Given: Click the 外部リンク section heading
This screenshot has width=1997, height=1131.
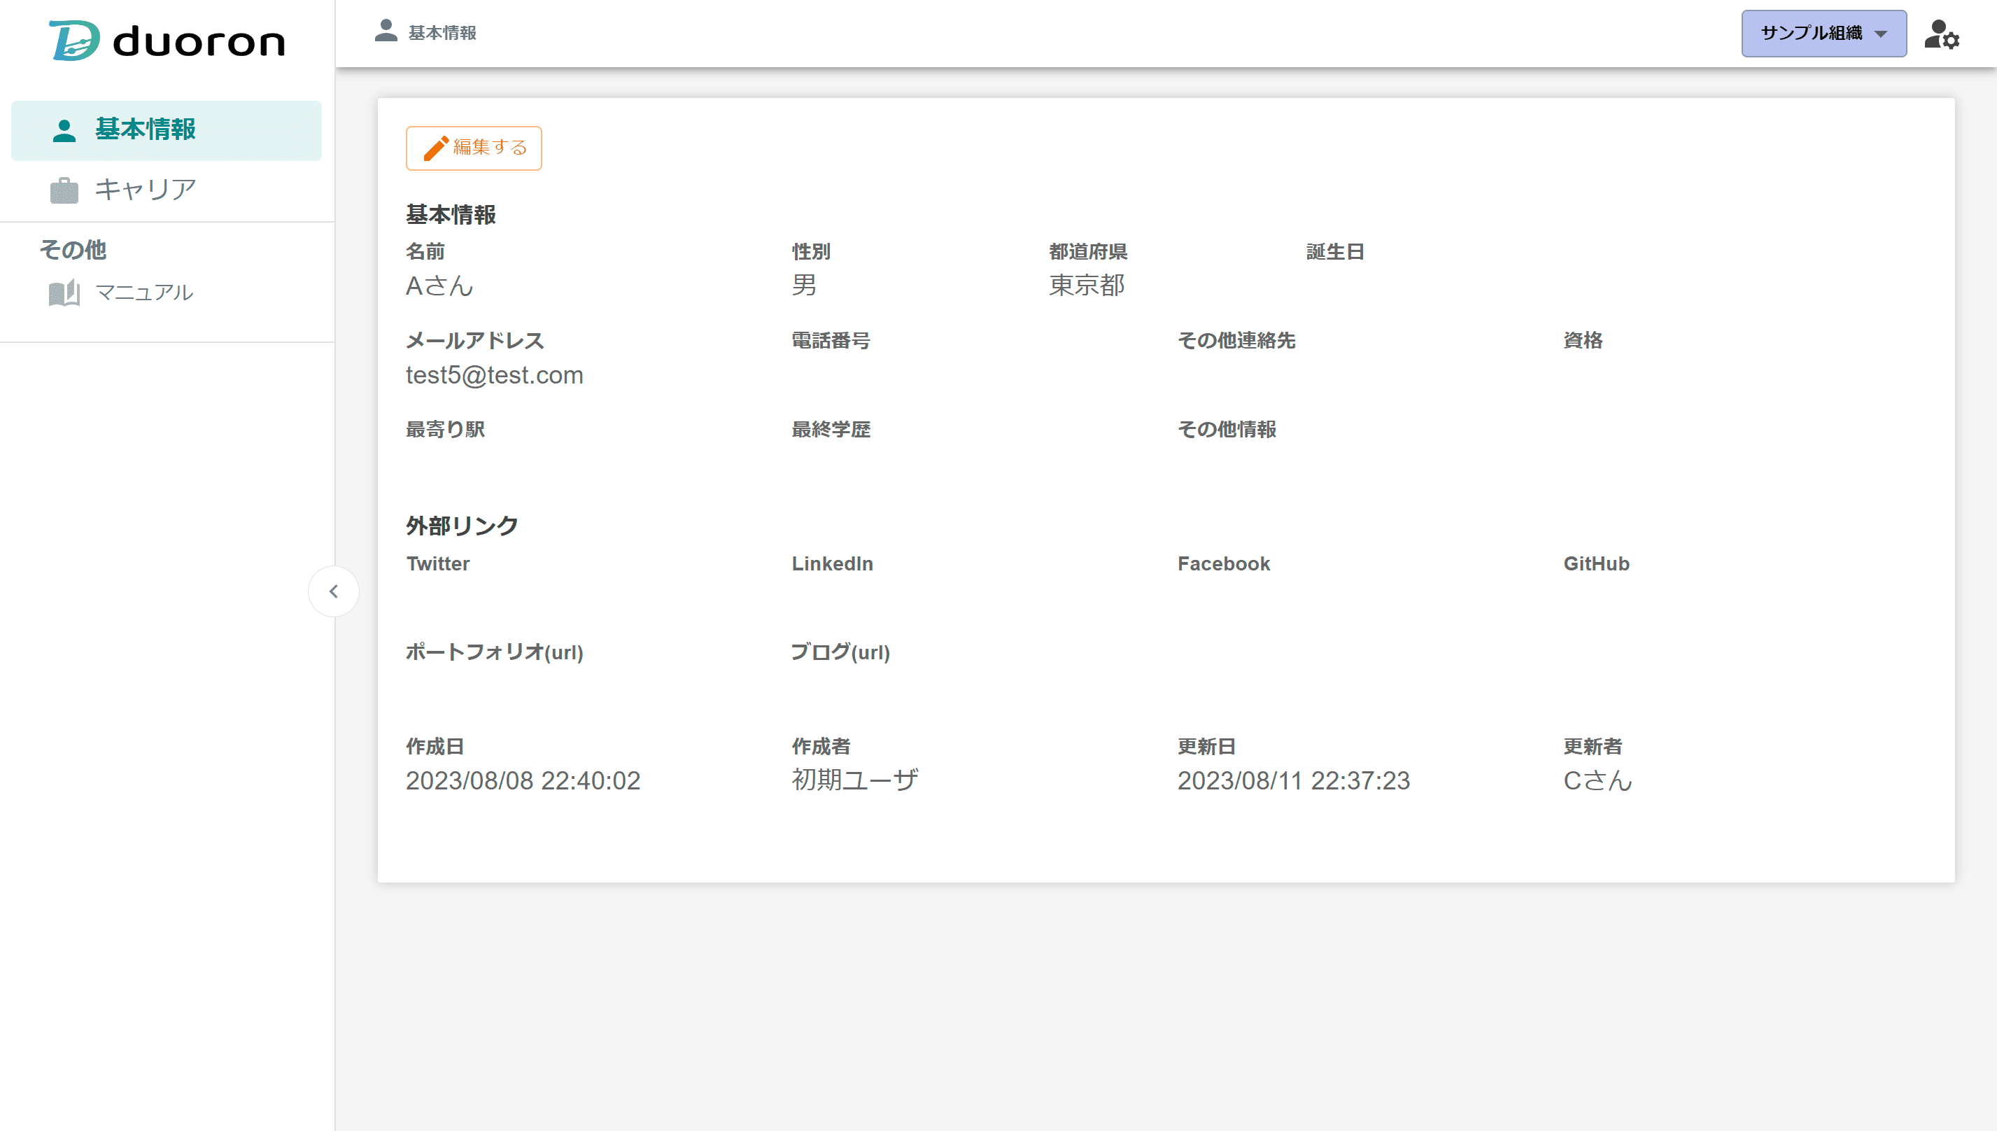Looking at the screenshot, I should pos(462,526).
